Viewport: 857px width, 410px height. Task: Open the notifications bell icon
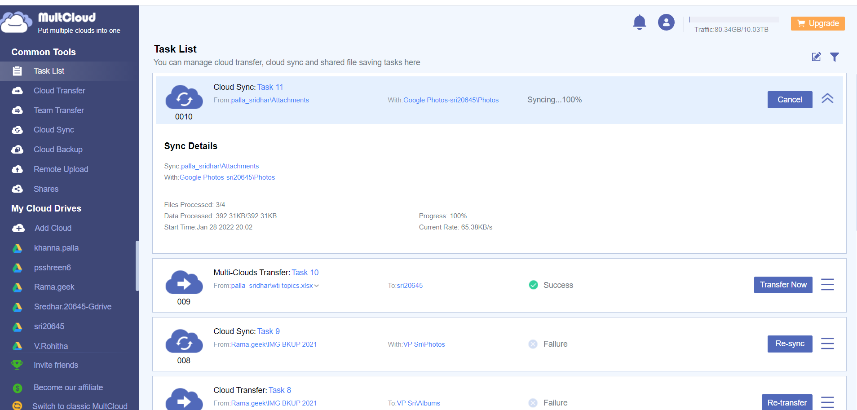pos(639,22)
